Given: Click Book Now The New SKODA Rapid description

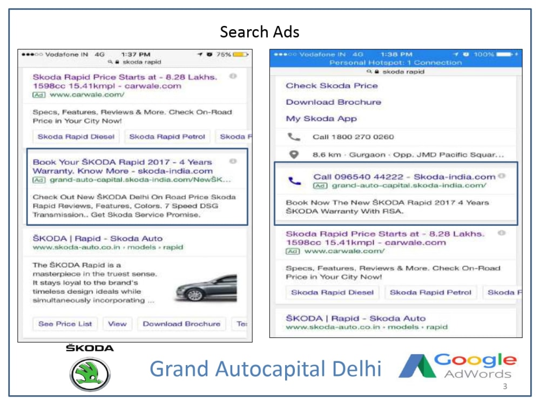Looking at the screenshot, I should [387, 207].
